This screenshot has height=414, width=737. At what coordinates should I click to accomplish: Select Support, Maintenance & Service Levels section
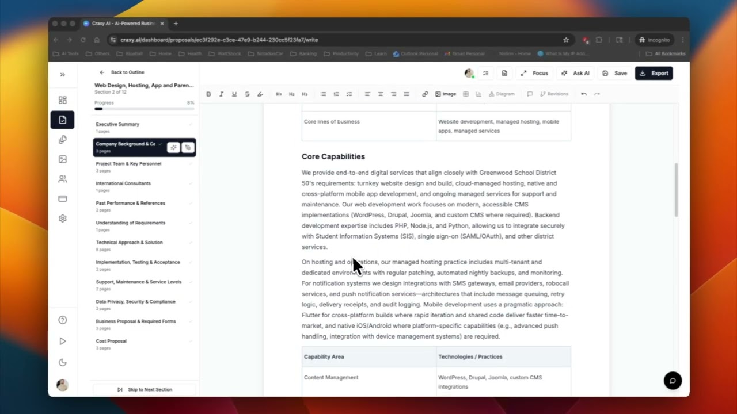pos(144,285)
